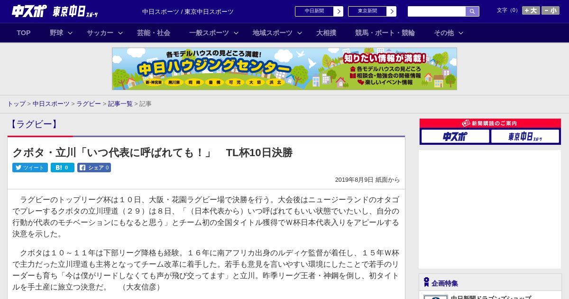Click the magnifier search button
The width and height of the screenshot is (569, 299).
tap(472, 11)
